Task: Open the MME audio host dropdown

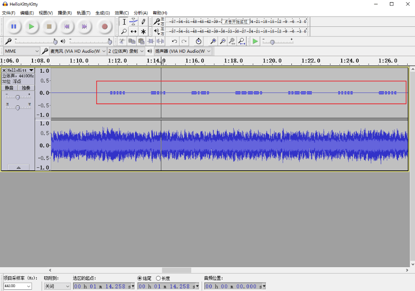Action: [22, 51]
